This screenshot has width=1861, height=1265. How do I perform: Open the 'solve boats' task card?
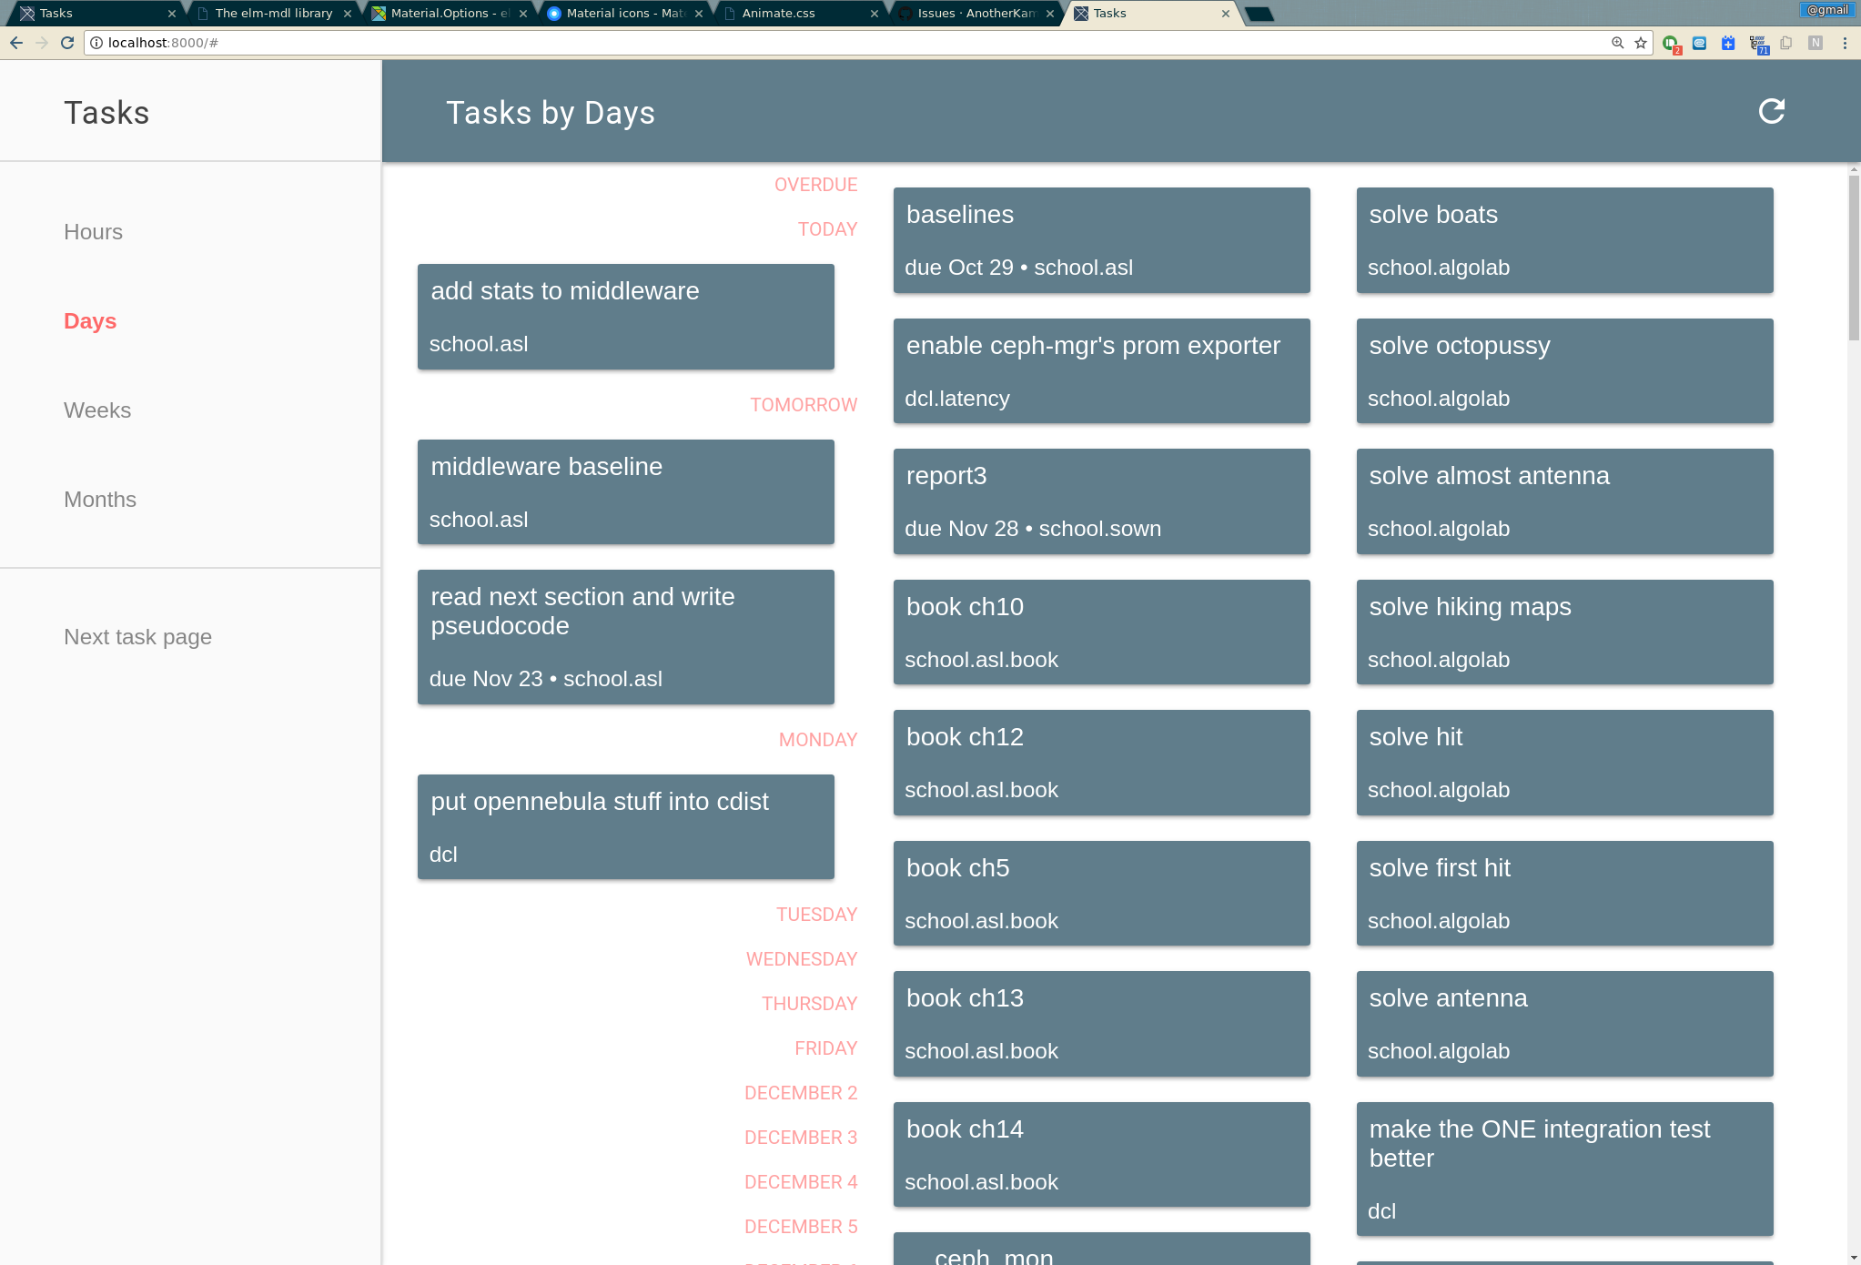click(1564, 240)
